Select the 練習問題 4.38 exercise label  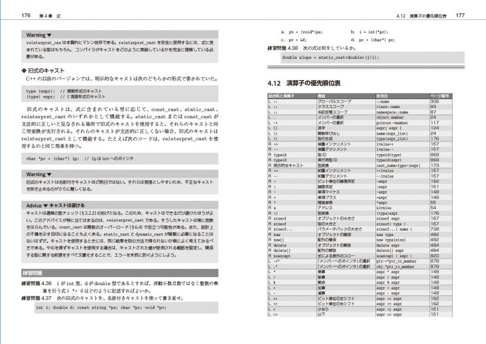coord(282,49)
